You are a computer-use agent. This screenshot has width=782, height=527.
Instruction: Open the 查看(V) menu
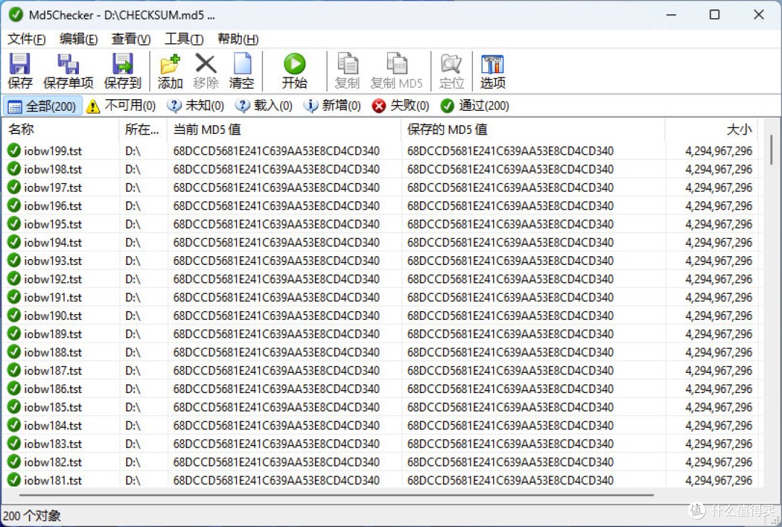[x=131, y=39]
